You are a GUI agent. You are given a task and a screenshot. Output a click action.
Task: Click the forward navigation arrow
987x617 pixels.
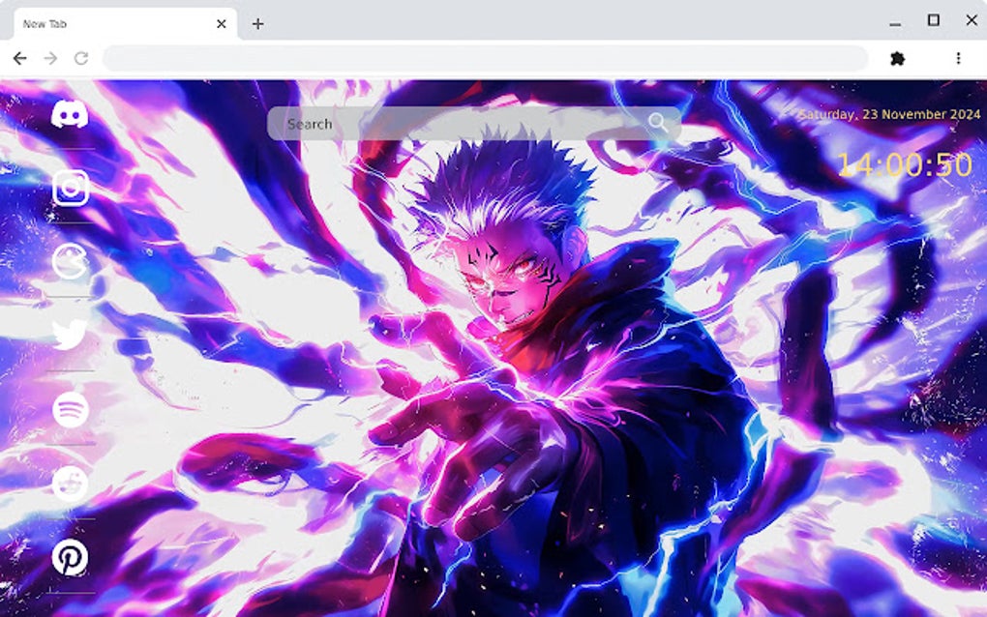[x=50, y=58]
